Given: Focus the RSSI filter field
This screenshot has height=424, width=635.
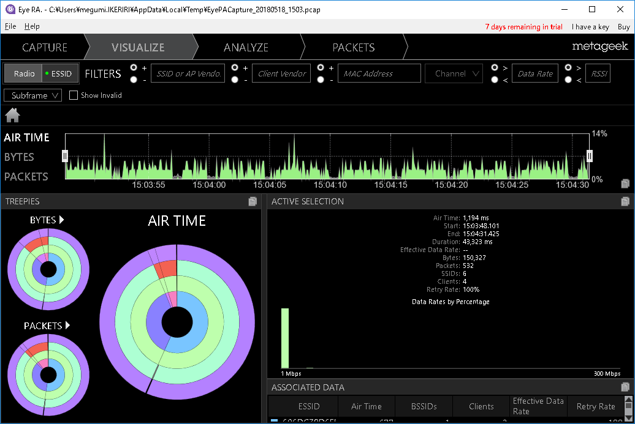Looking at the screenshot, I should [598, 73].
